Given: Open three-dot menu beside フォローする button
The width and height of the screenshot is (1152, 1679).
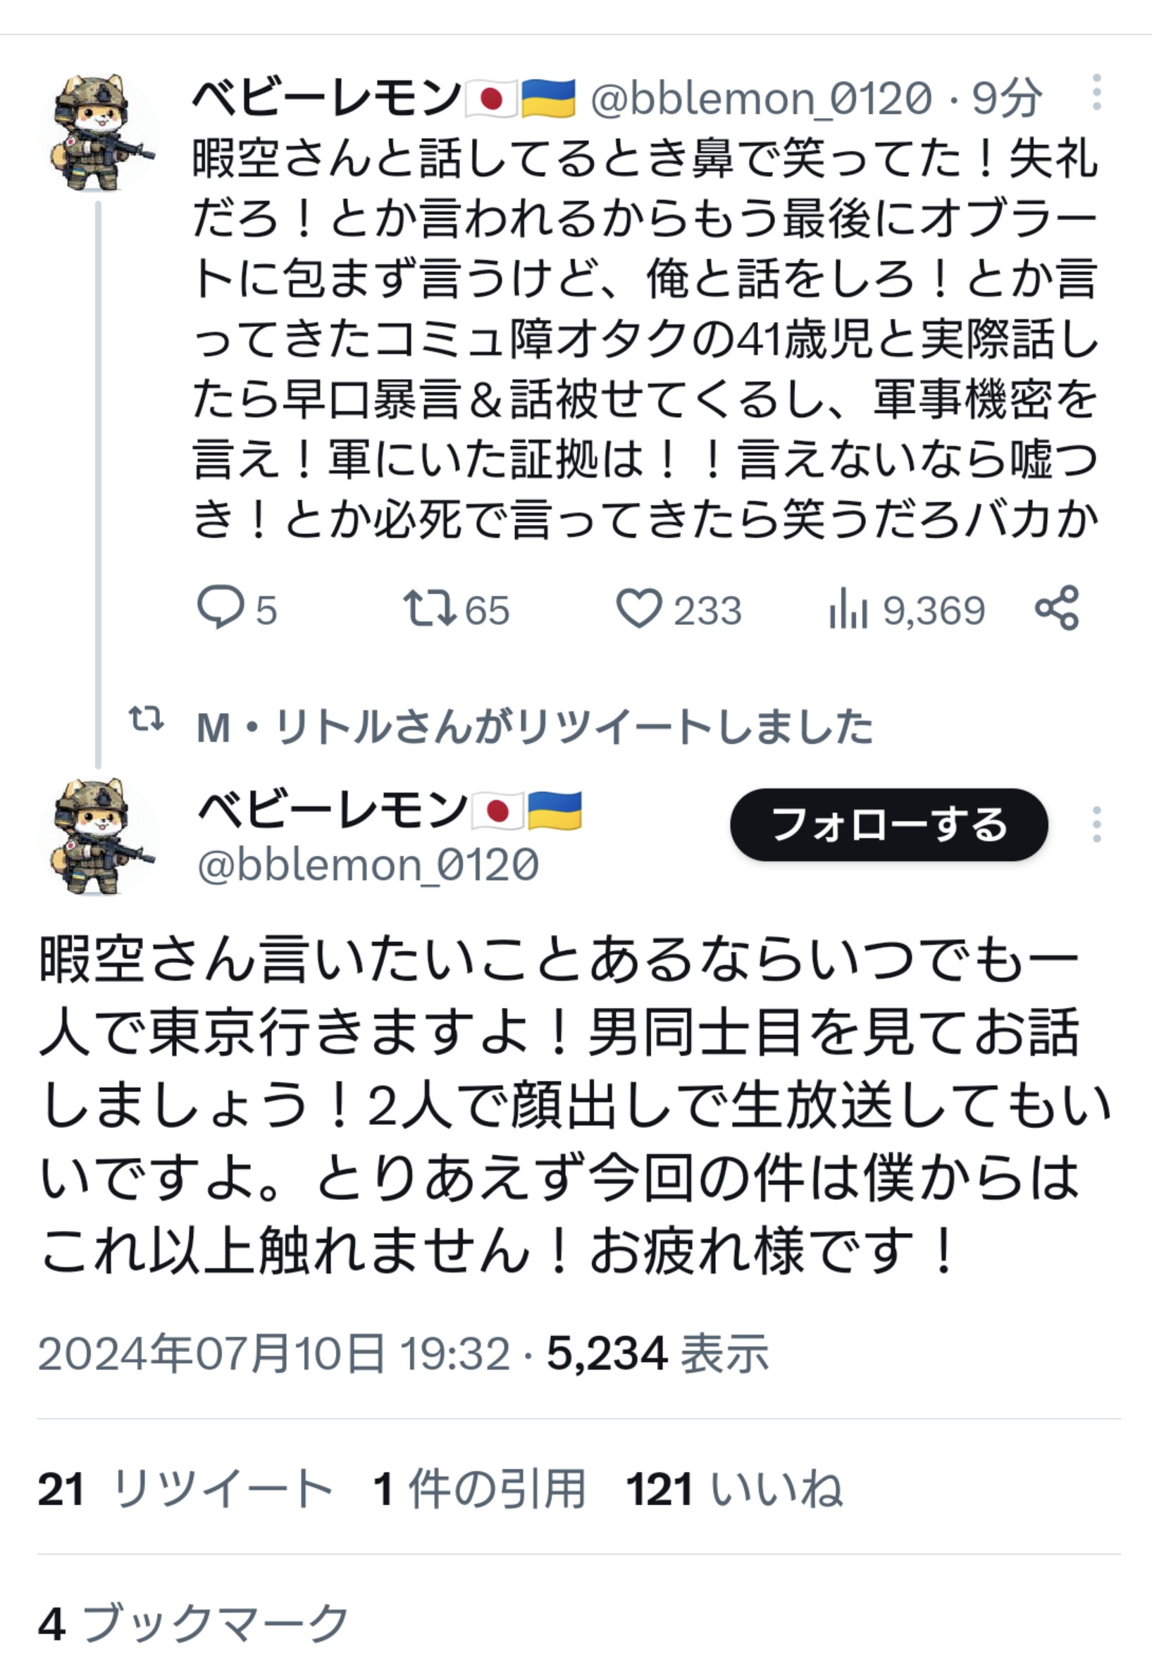Looking at the screenshot, I should click(x=1097, y=824).
